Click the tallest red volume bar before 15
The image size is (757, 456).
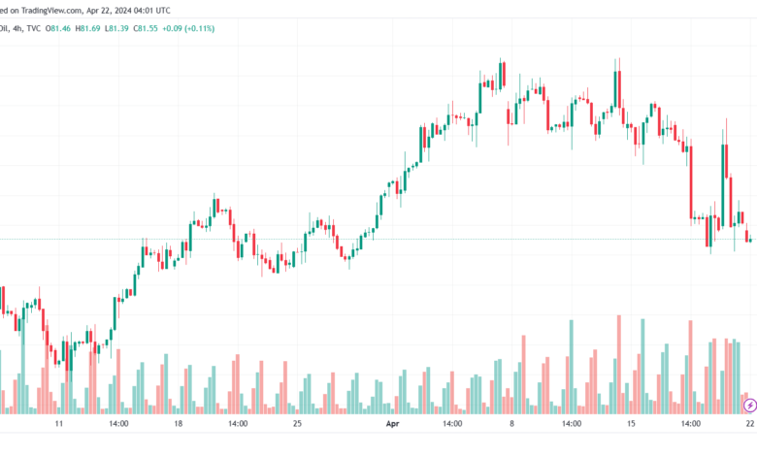619,365
